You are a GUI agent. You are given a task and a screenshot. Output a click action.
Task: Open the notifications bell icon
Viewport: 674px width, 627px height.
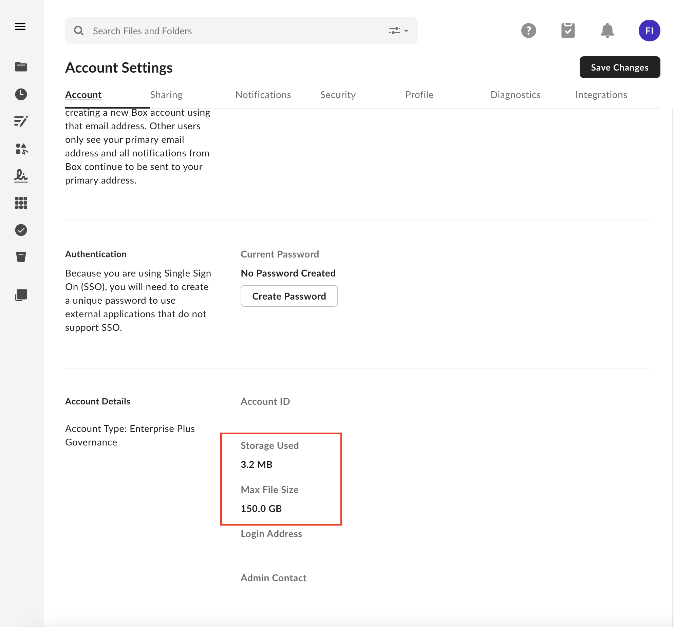[x=607, y=31]
